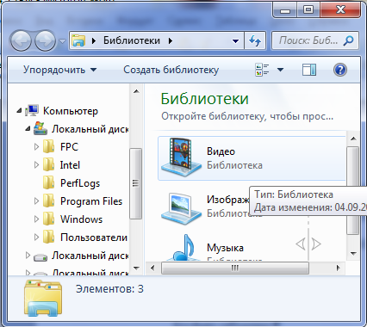Click horizontal scroll right arrow

pos(339,268)
